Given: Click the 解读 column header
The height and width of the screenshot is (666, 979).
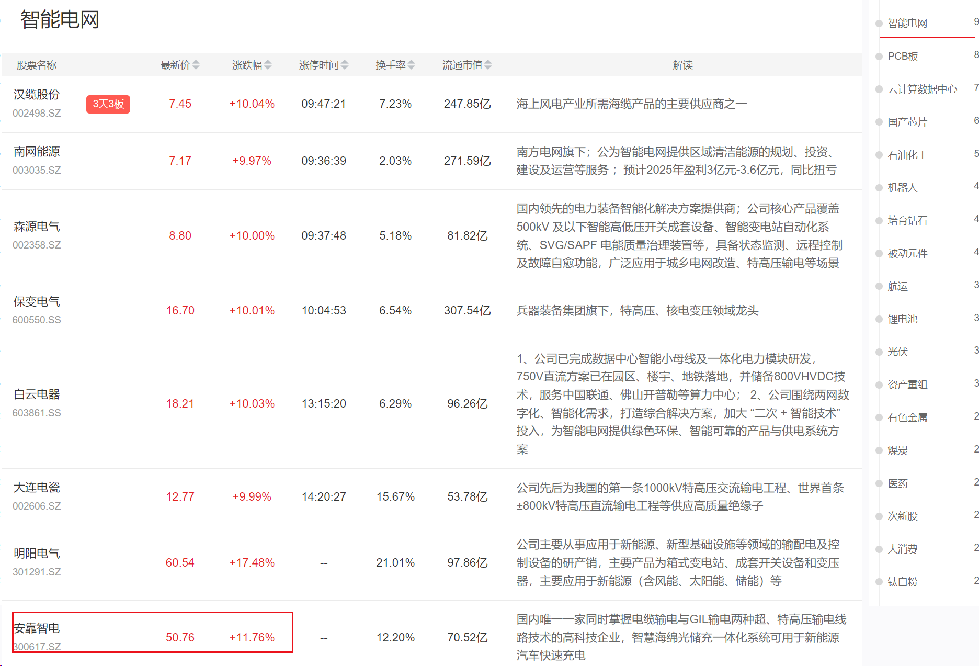Looking at the screenshot, I should (x=682, y=65).
